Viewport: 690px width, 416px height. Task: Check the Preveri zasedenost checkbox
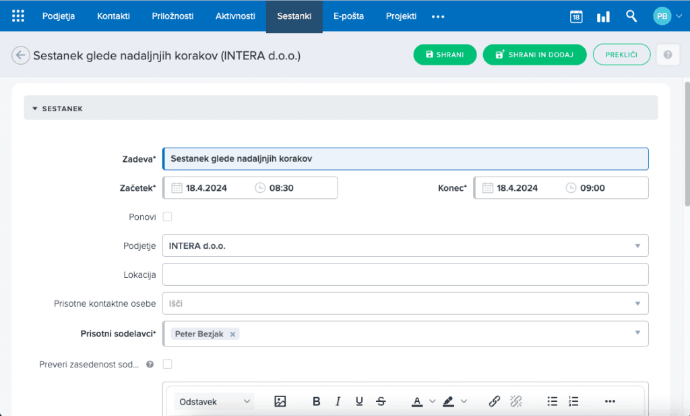pos(168,364)
